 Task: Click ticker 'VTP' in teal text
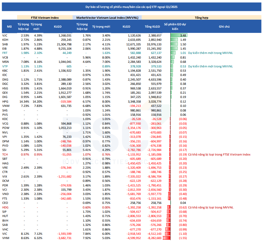[x=5, y=66]
